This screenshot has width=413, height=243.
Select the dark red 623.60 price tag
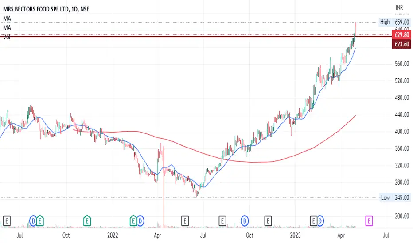[x=401, y=44]
